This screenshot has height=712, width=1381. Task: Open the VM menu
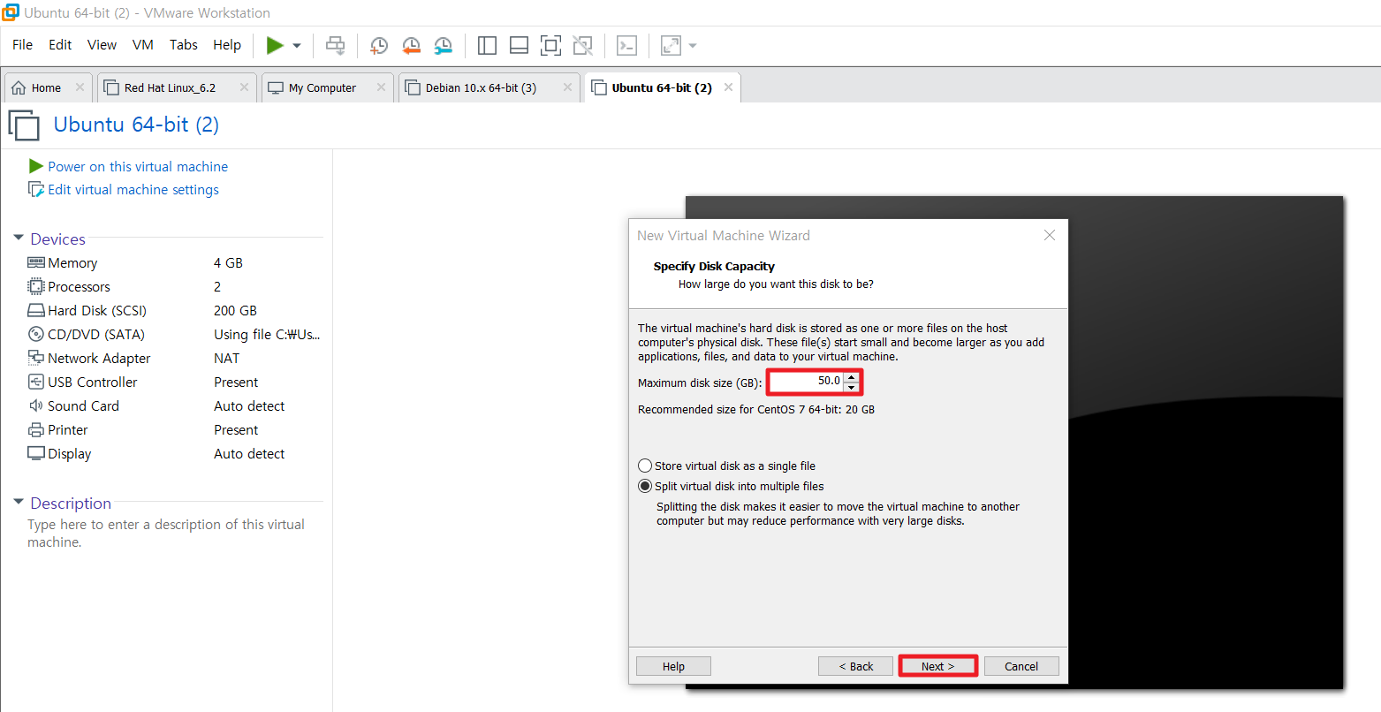pos(142,45)
